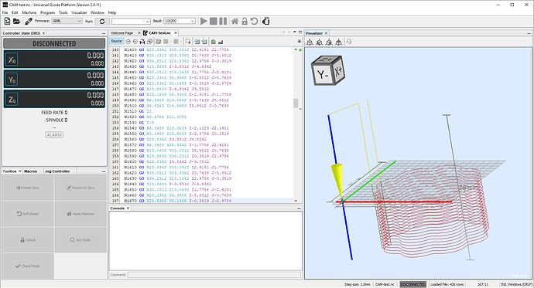The image size is (534, 288).
Task: Click the X0 axis reset button
Action: [12, 59]
